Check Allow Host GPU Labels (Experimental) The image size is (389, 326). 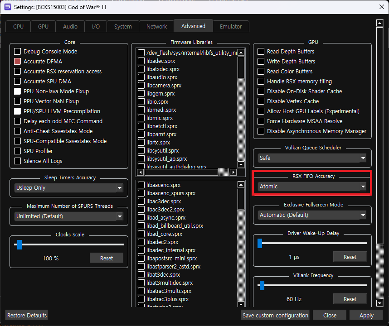(261, 111)
